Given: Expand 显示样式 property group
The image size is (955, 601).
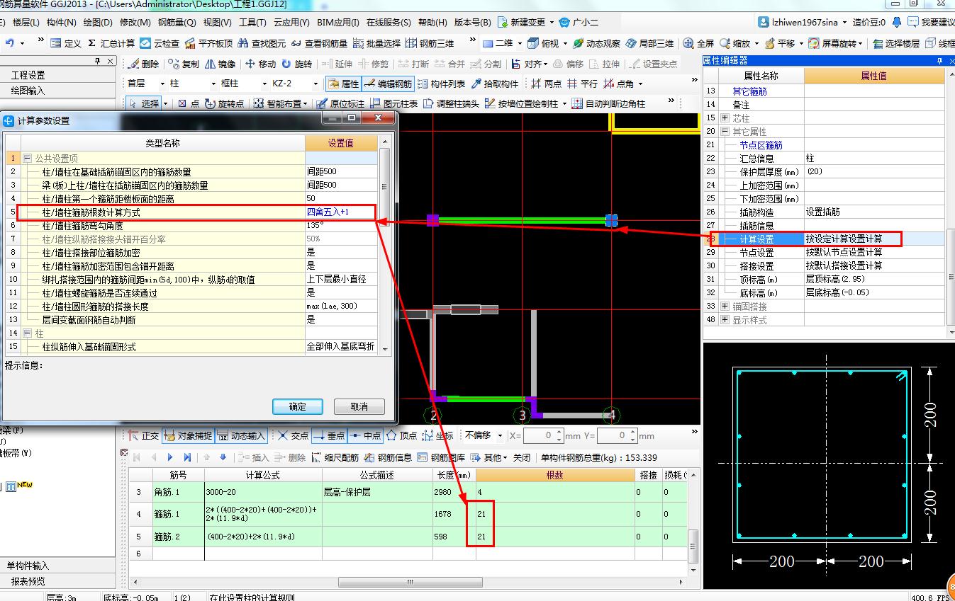Looking at the screenshot, I should [725, 320].
